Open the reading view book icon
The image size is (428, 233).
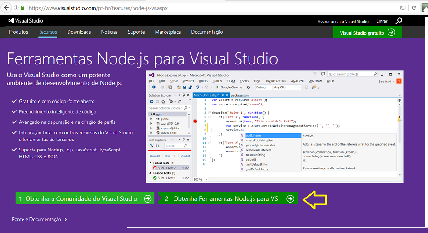(403, 8)
